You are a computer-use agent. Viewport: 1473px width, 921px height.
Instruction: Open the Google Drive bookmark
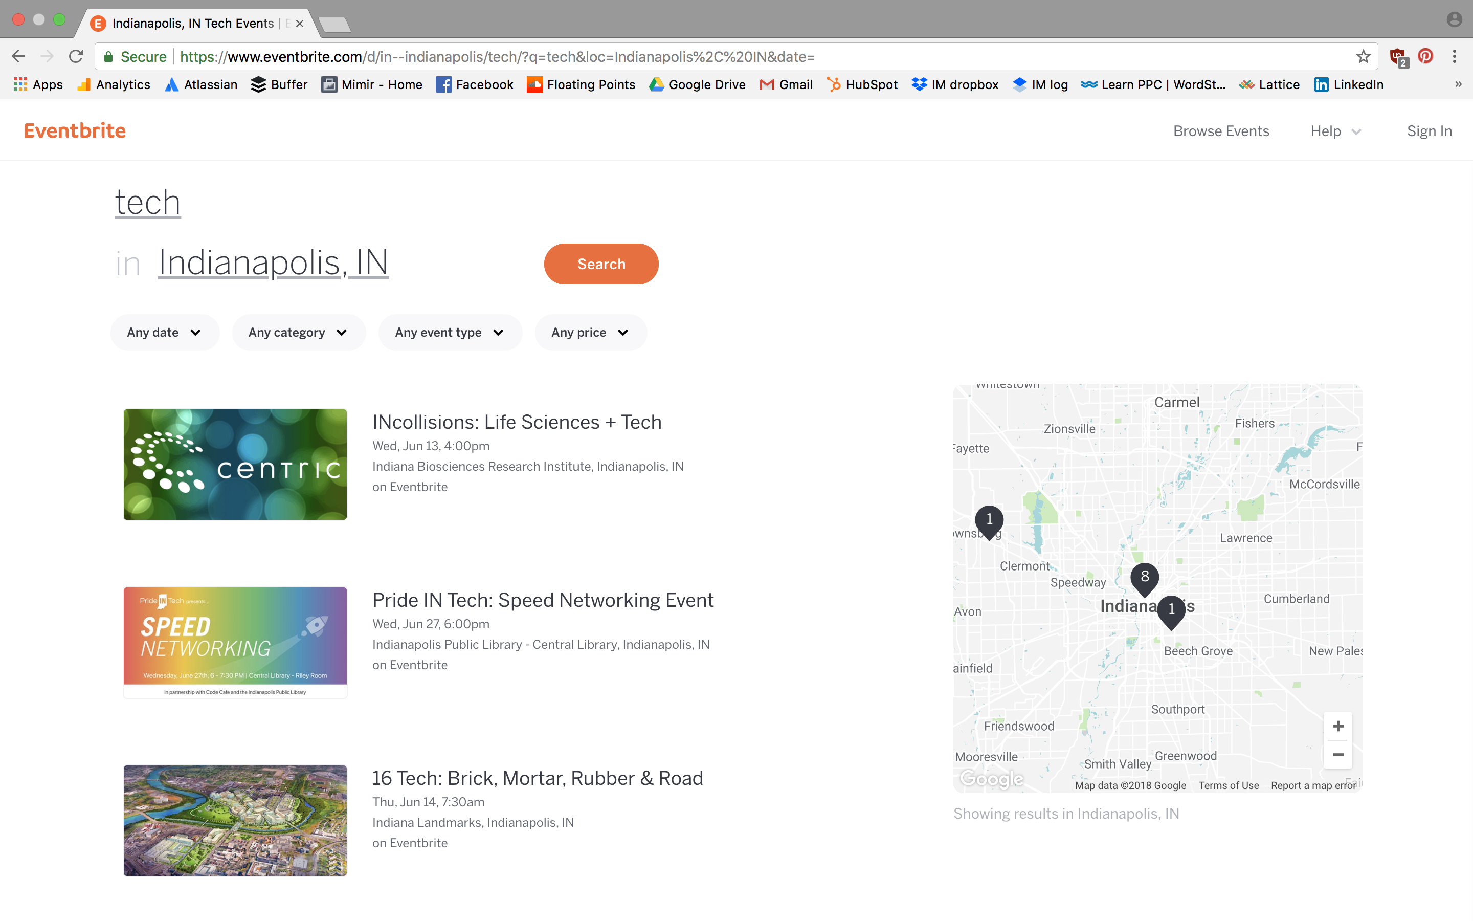click(x=697, y=84)
